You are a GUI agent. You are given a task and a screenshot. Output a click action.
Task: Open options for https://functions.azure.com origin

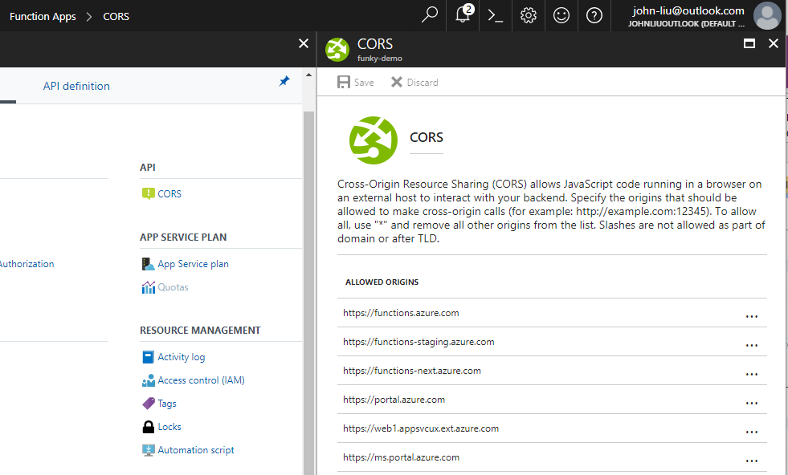751,316
